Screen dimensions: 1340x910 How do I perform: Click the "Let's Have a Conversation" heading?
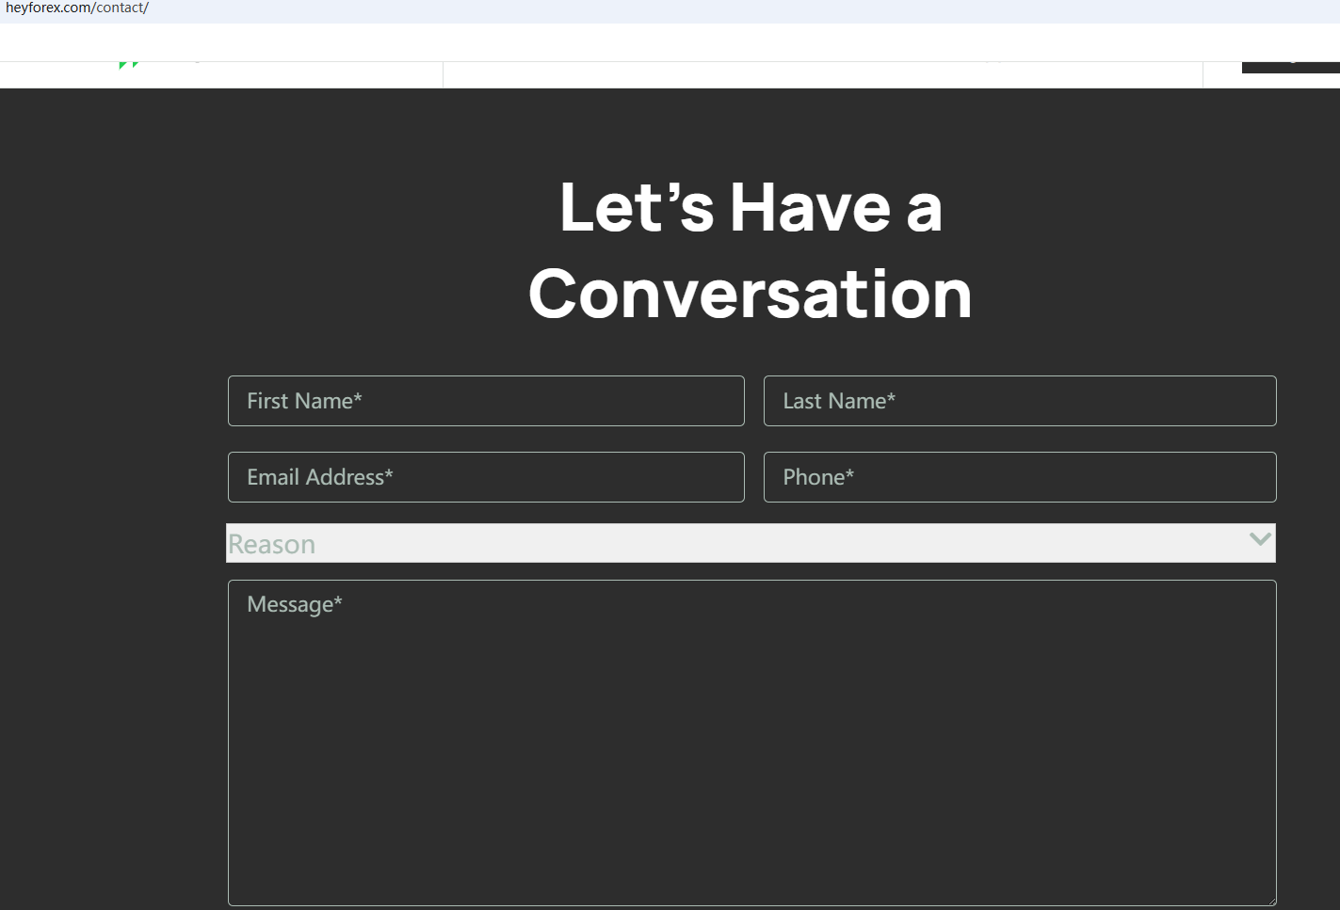click(x=751, y=250)
